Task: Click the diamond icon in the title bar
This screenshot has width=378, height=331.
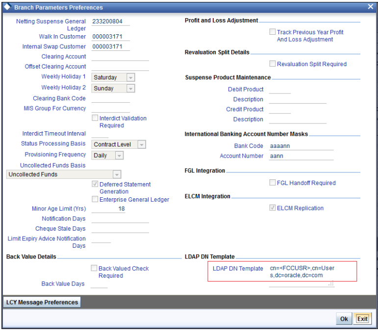Action: pyautogui.click(x=7, y=7)
